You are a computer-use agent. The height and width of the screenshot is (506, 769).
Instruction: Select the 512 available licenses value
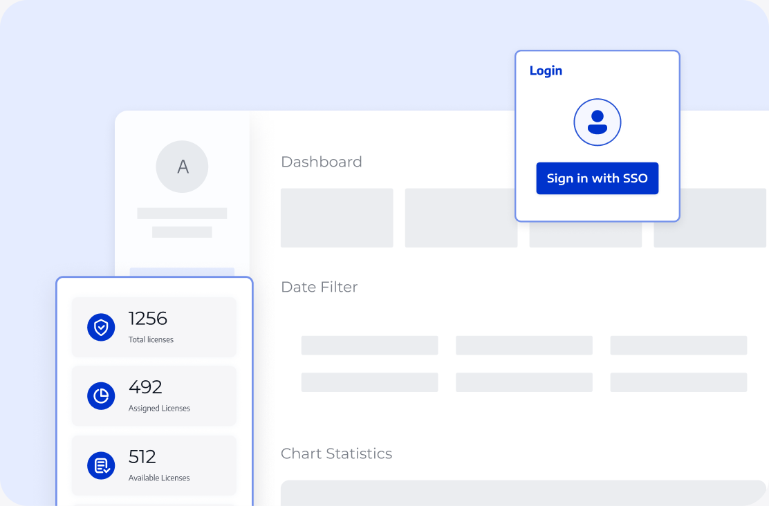point(142,457)
